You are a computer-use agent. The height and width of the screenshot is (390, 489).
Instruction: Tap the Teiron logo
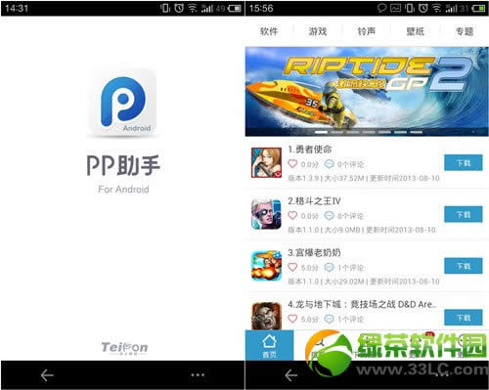tap(124, 348)
